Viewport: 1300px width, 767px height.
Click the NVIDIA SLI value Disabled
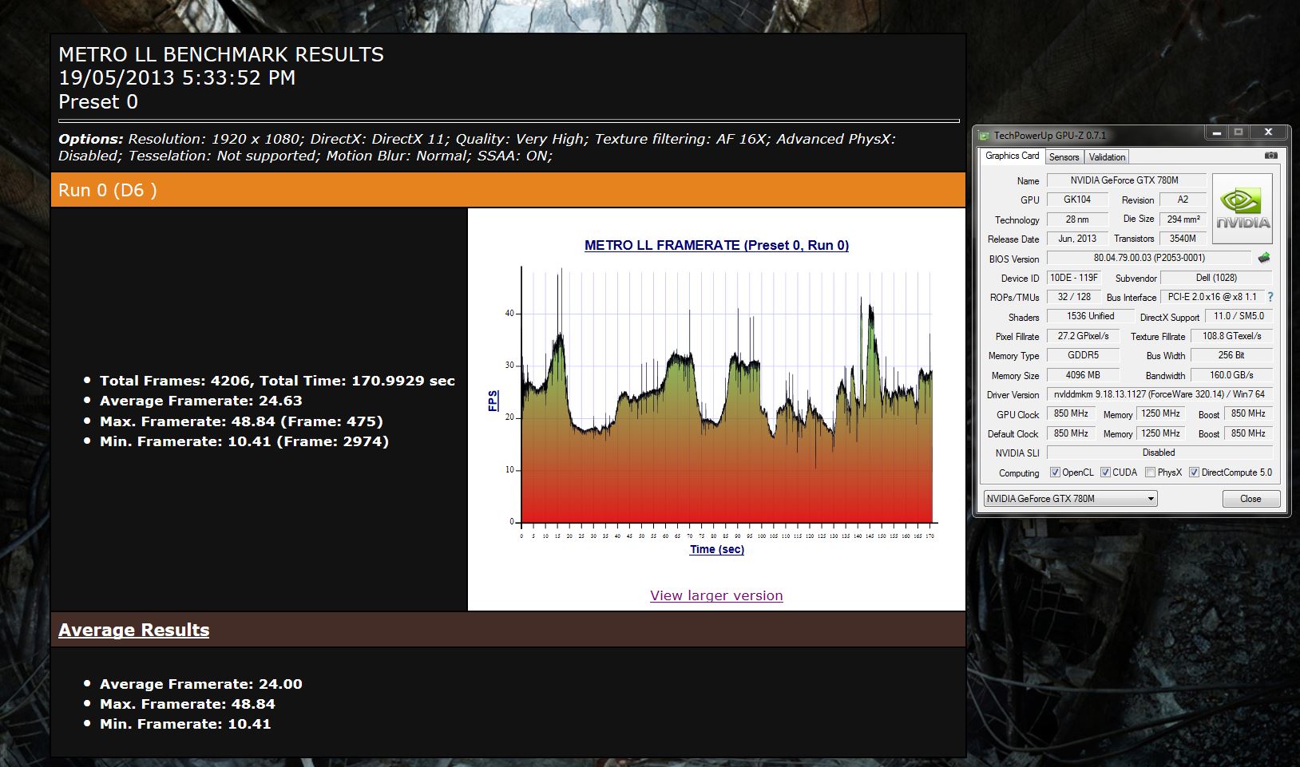pos(1159,453)
